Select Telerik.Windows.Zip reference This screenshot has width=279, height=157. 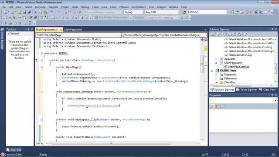[x=240, y=55]
